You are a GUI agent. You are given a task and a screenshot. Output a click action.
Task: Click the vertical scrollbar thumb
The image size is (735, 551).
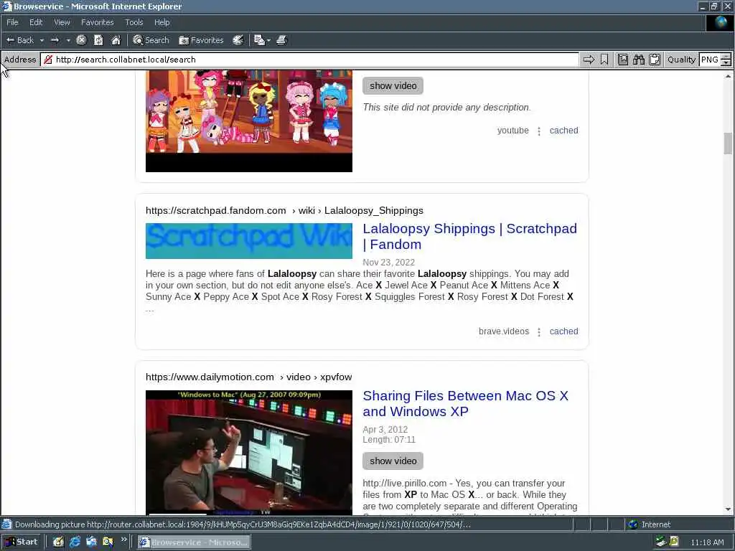click(728, 143)
